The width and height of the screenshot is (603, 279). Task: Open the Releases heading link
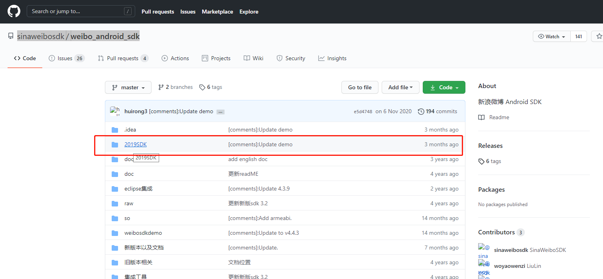pos(490,145)
